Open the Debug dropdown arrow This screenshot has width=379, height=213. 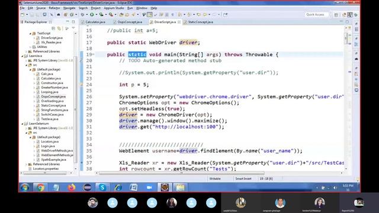pyautogui.click(x=87, y=15)
